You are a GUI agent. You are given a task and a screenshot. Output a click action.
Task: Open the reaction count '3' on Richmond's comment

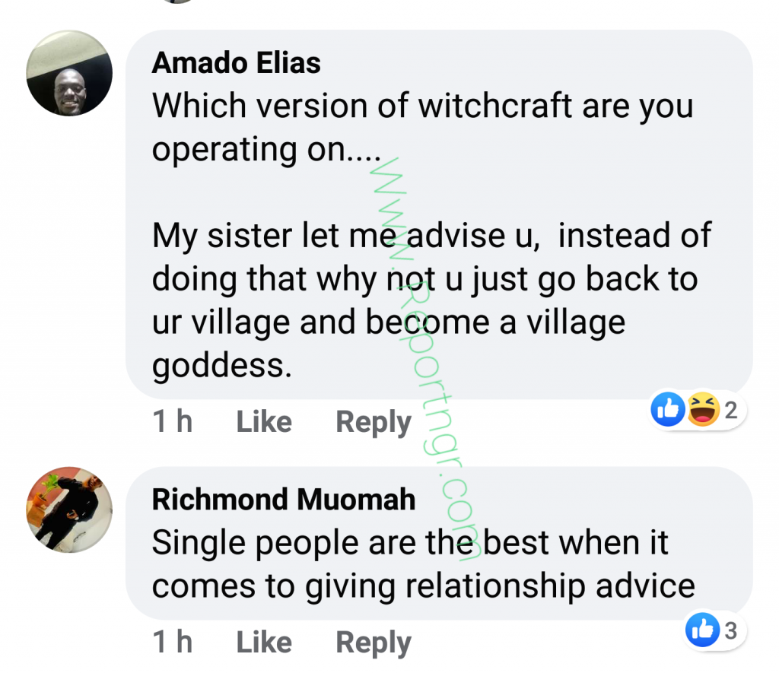click(x=731, y=630)
